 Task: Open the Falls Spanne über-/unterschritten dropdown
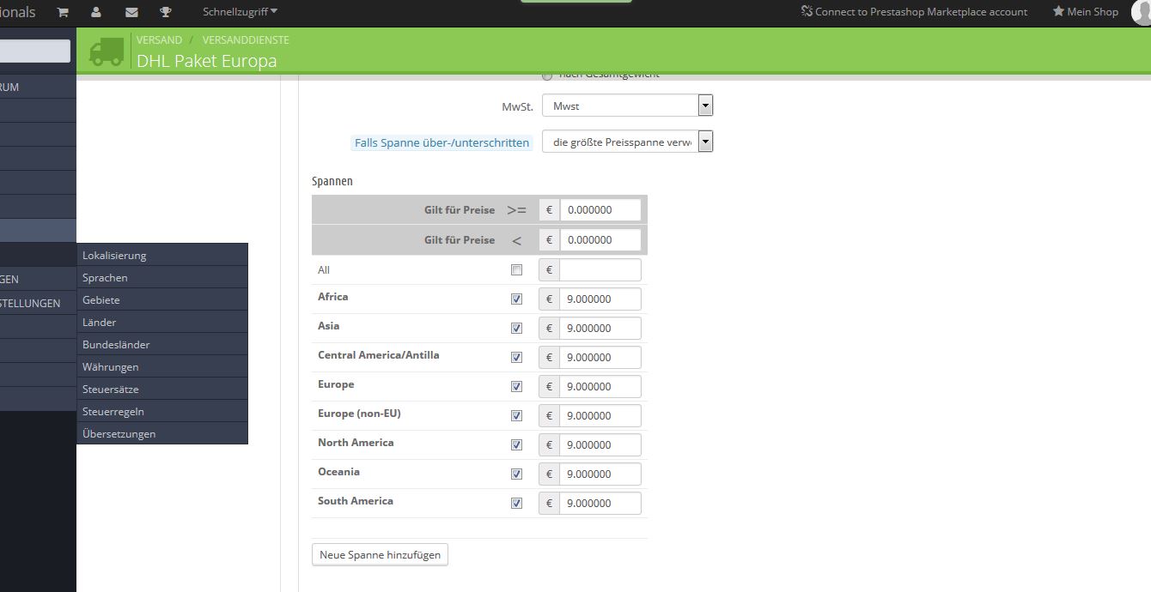click(628, 142)
